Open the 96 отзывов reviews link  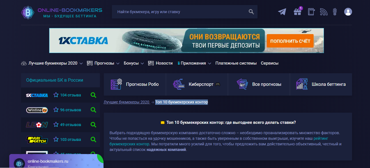(70, 110)
